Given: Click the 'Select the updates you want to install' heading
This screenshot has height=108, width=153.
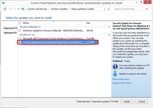Looking at the screenshot, I should [29, 18].
